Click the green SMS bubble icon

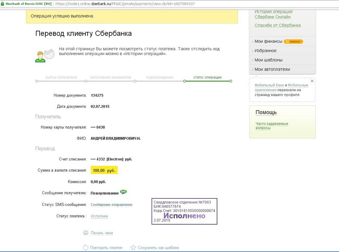(123, 192)
